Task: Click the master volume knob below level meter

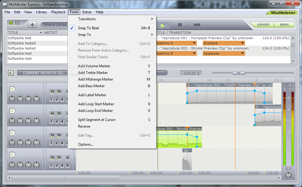Action: [288, 175]
